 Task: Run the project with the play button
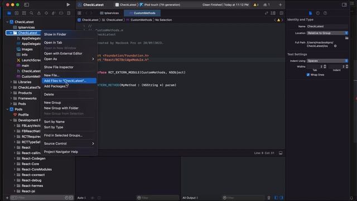click(x=68, y=4)
